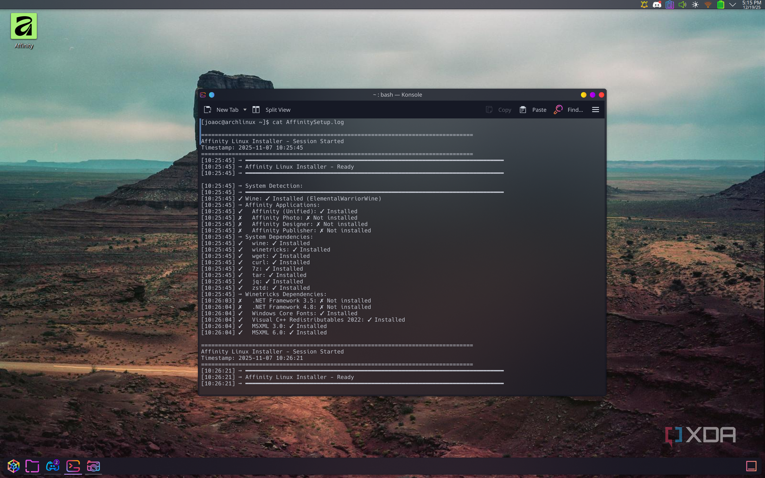The width and height of the screenshot is (765, 478).
Task: Open the file manager folder icon in dock
Action: (32, 466)
